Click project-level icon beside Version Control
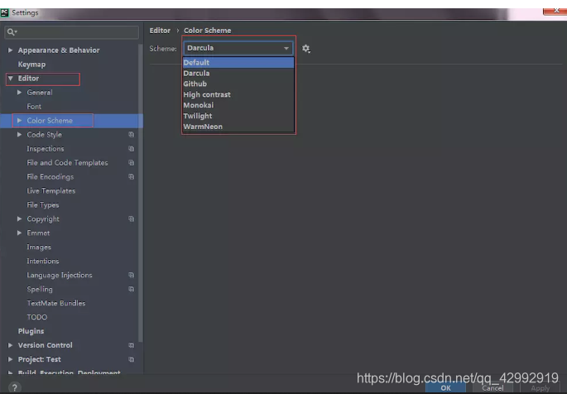This screenshot has width=567, height=394. pyautogui.click(x=132, y=345)
